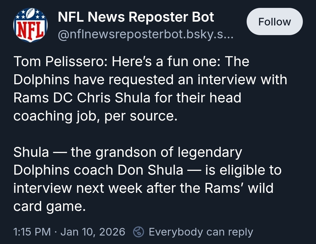Click the Don Shula name in post
The image size is (316, 244).
point(150,170)
